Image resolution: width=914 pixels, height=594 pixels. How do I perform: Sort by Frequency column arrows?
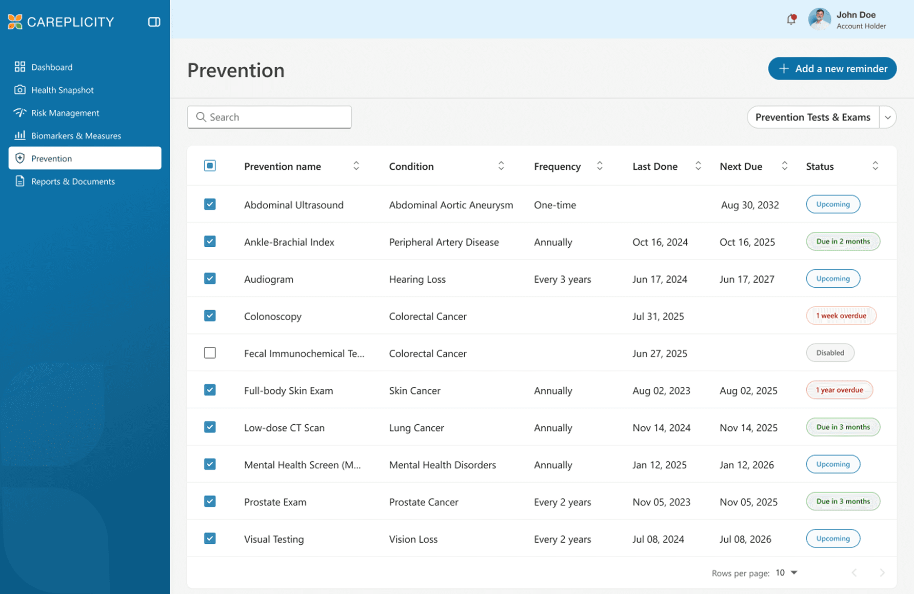tap(600, 166)
